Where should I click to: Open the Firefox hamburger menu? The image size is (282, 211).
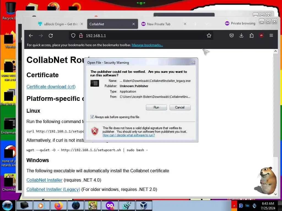pyautogui.click(x=271, y=35)
